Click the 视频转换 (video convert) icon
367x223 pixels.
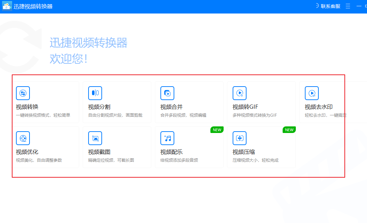coord(23,93)
